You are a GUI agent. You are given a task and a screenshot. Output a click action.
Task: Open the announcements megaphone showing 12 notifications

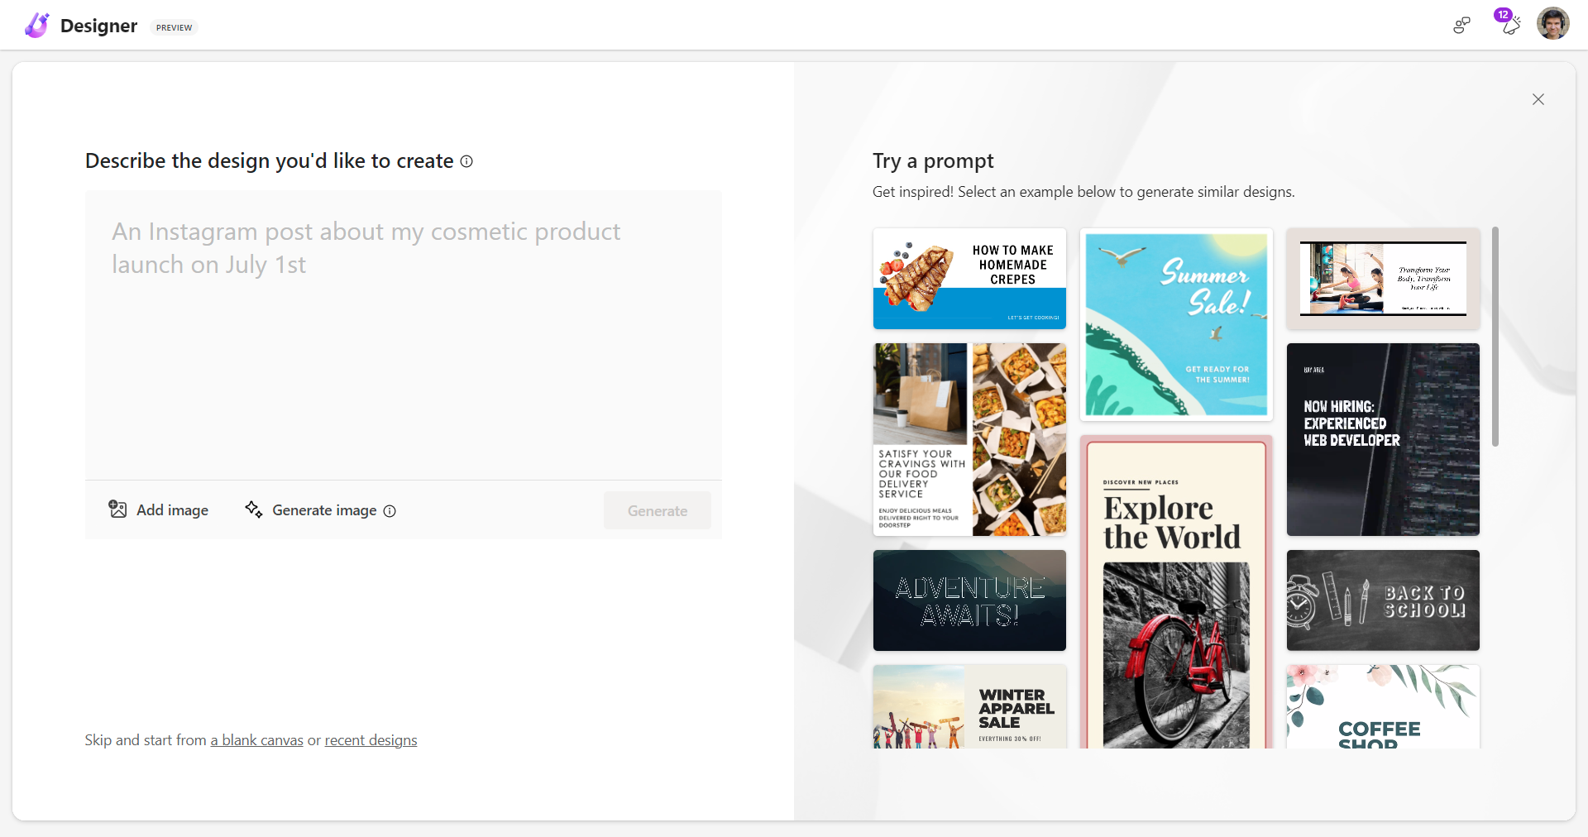coord(1509,25)
